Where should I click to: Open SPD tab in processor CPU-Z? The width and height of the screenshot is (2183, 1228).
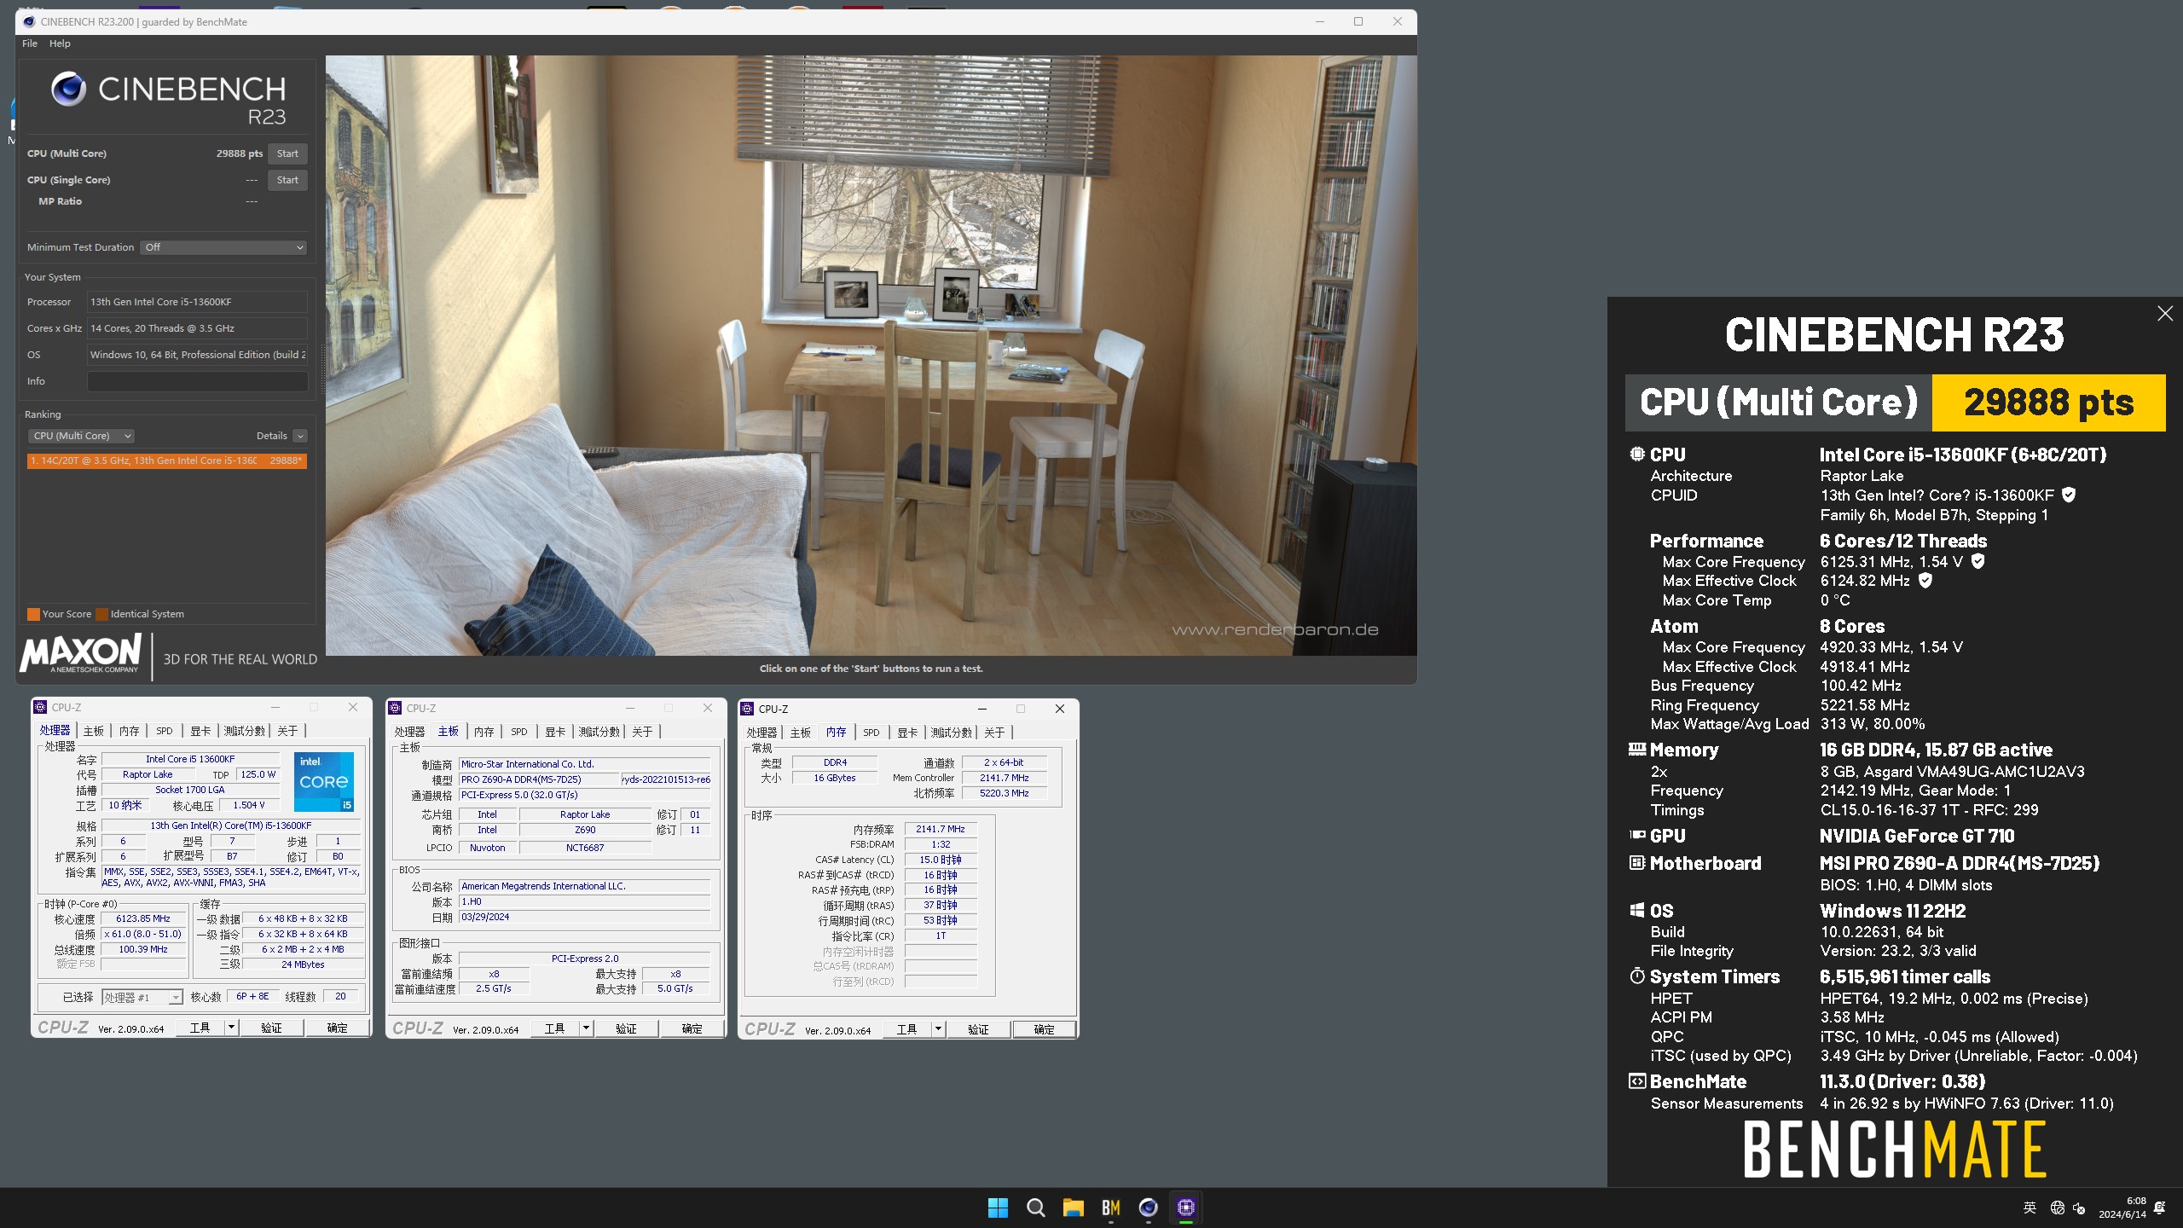coord(165,731)
